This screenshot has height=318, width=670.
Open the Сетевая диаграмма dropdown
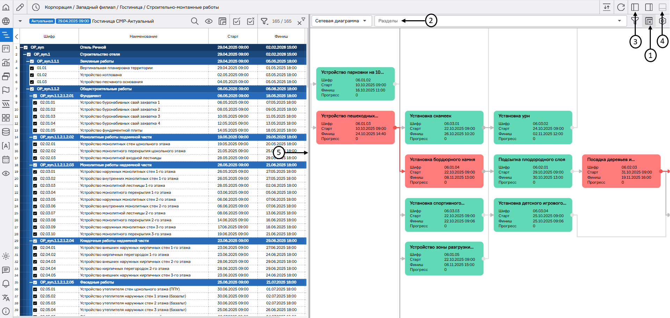click(340, 21)
